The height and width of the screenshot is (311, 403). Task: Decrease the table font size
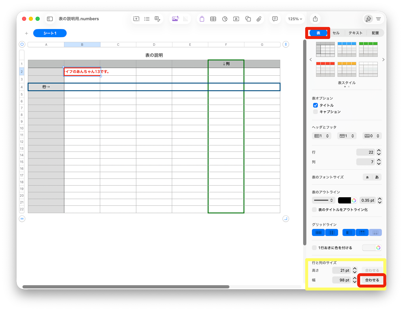[367, 177]
